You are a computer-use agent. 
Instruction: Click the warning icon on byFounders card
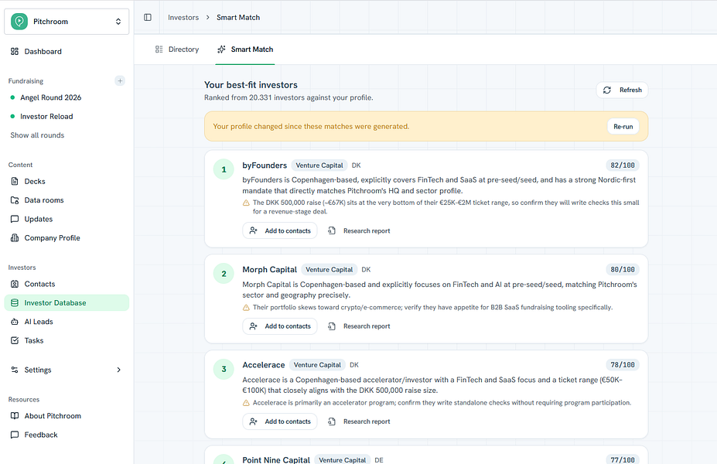[246, 203]
